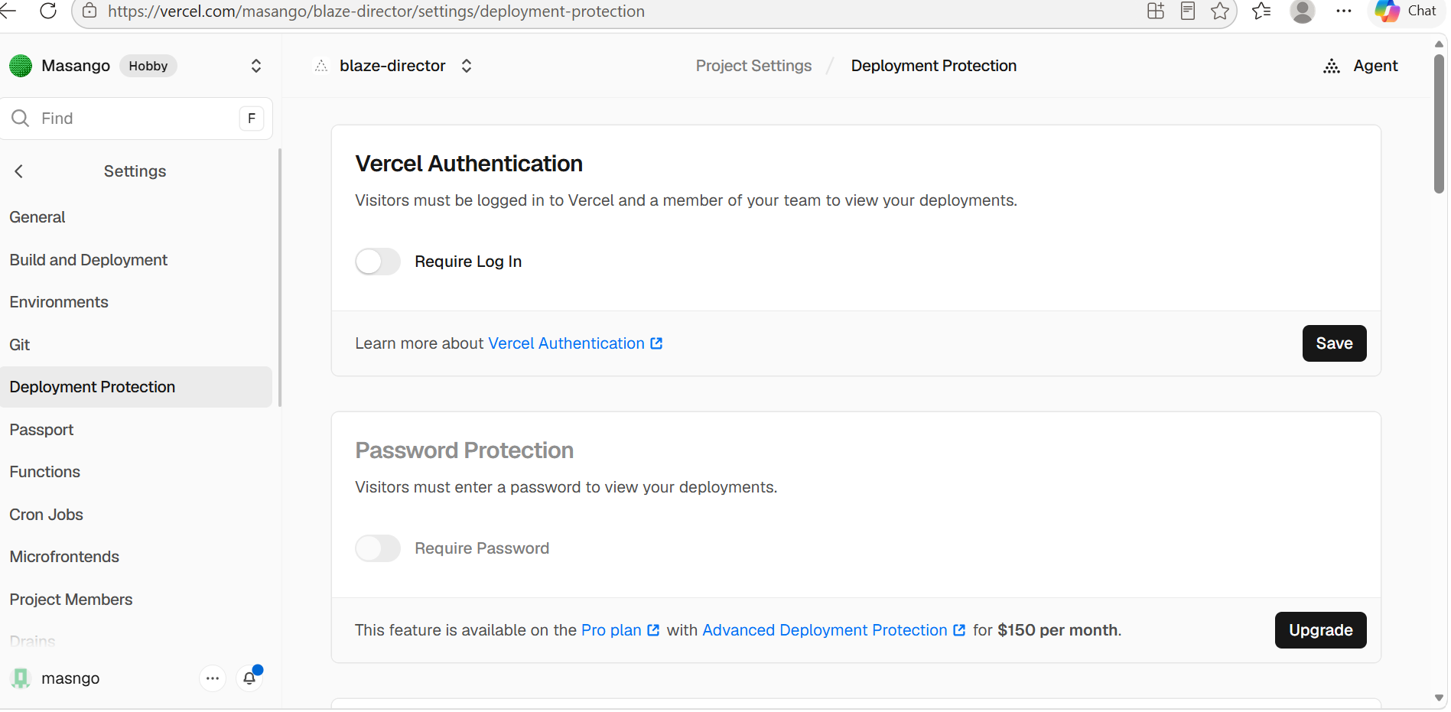Open site information lock icon
The width and height of the screenshot is (1451, 712).
click(x=89, y=11)
